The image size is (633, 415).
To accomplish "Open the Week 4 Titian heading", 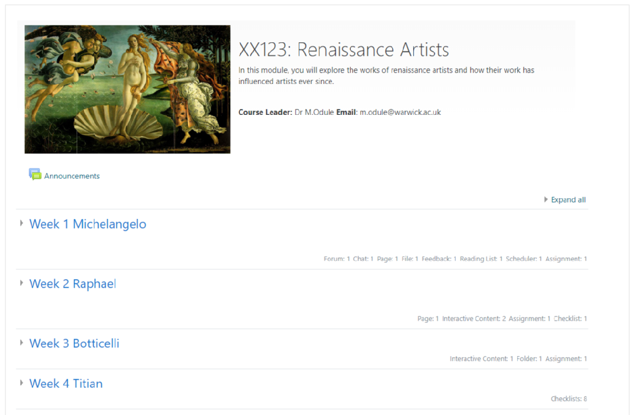I will (66, 384).
